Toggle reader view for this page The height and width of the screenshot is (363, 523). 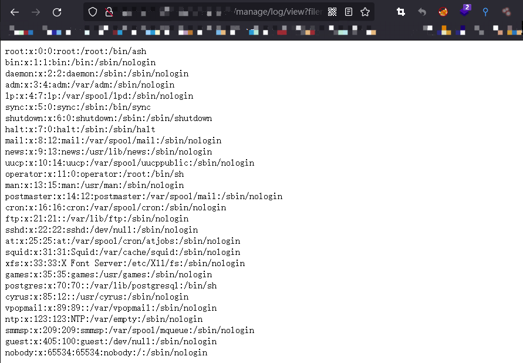(x=349, y=11)
